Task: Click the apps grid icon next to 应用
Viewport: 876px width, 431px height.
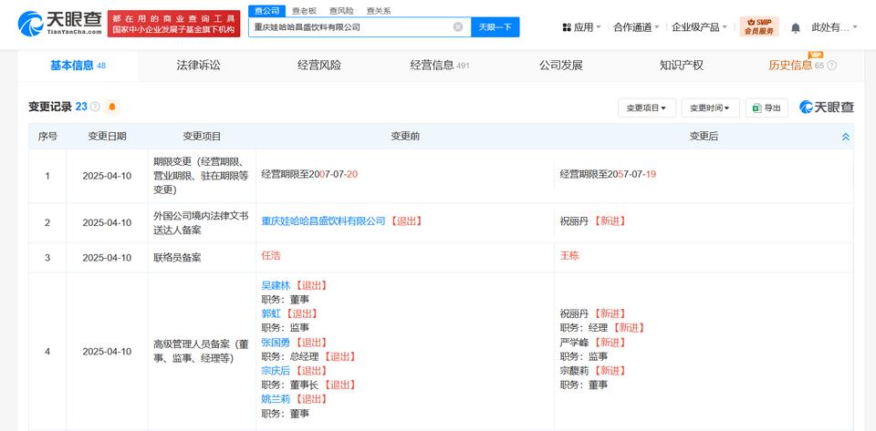Action: 567,26
